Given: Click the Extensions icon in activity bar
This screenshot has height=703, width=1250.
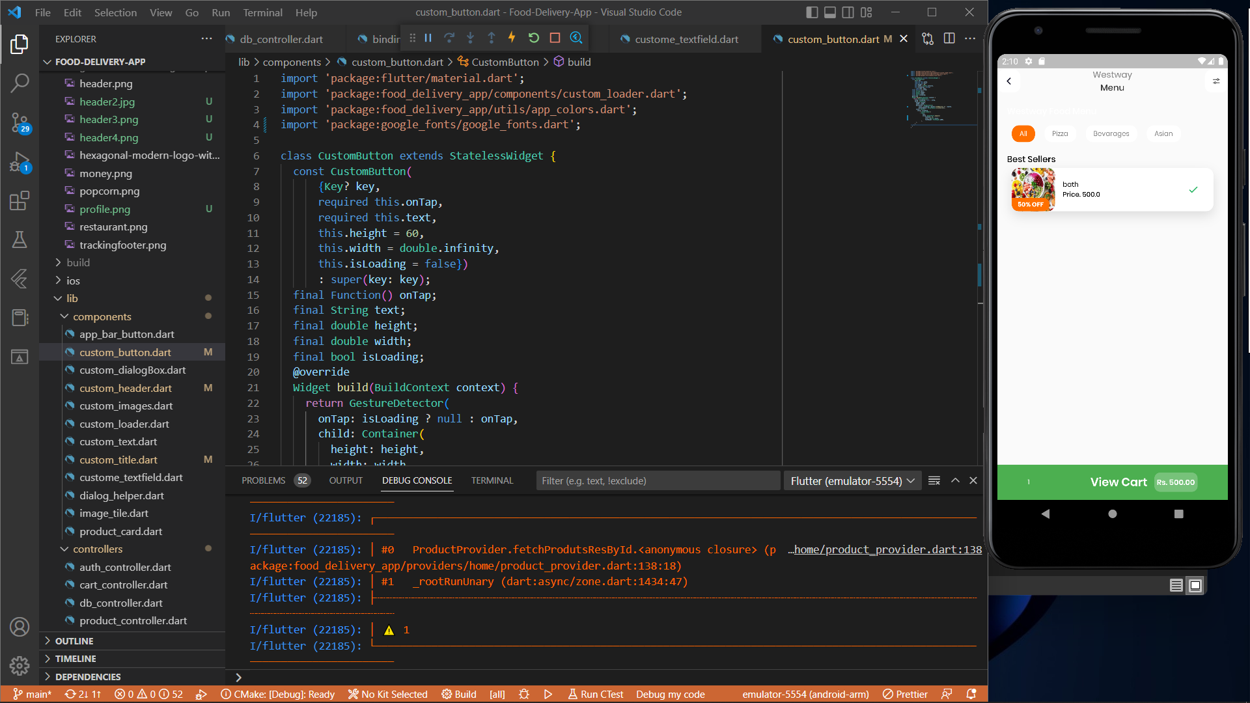Looking at the screenshot, I should [20, 200].
